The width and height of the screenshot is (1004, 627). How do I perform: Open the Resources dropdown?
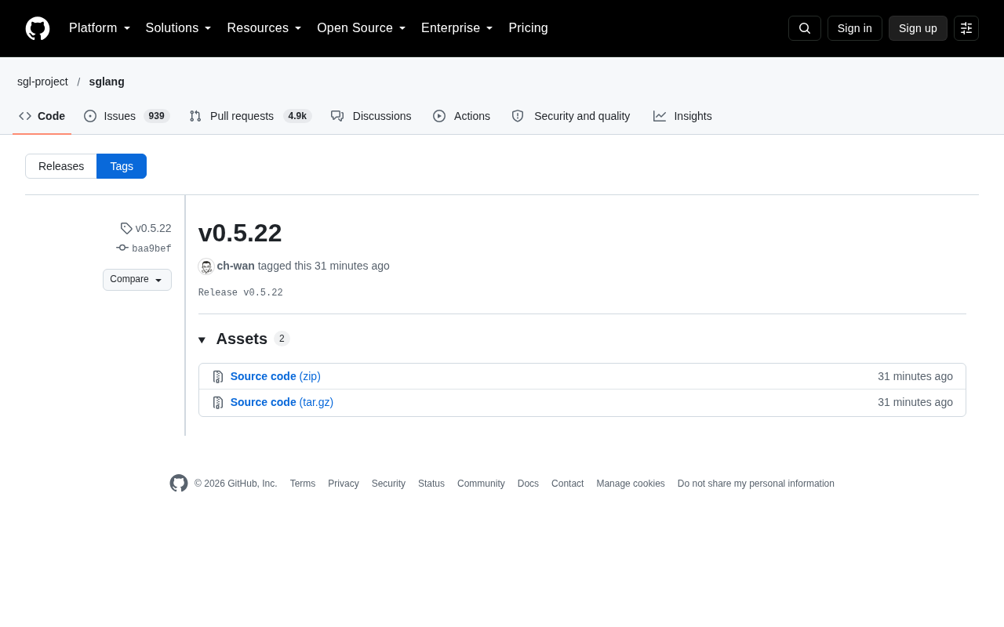click(x=264, y=28)
